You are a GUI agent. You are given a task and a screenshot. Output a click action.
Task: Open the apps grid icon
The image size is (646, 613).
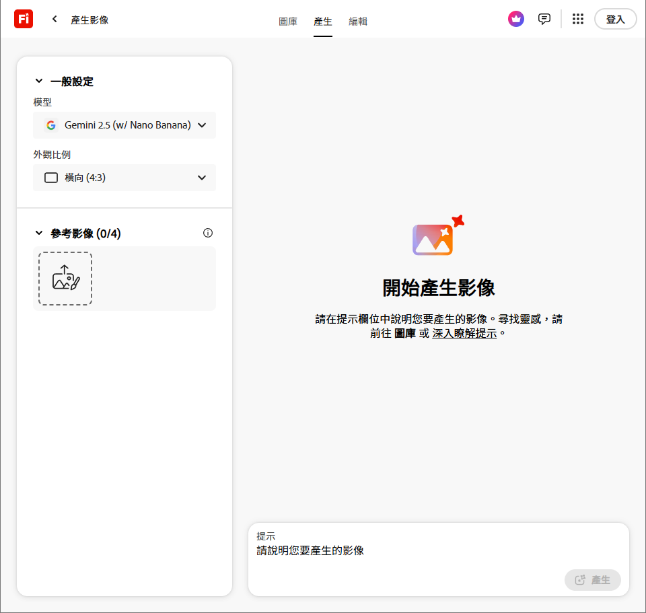click(x=578, y=19)
